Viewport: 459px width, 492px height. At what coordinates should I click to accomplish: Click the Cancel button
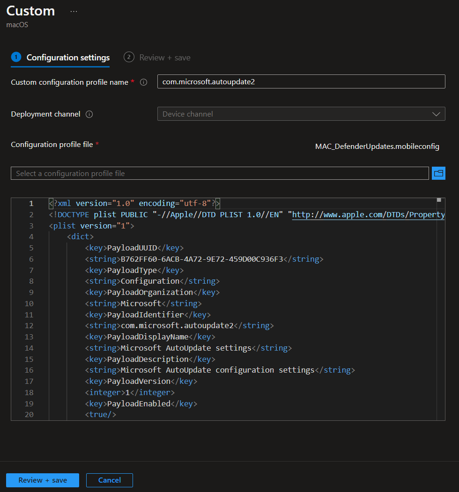pyautogui.click(x=110, y=480)
